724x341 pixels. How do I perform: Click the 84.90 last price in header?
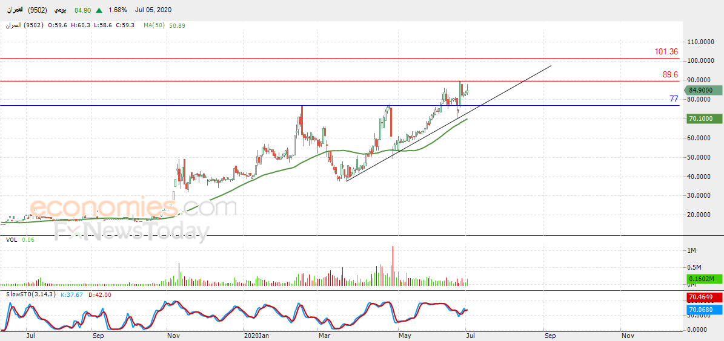point(82,10)
